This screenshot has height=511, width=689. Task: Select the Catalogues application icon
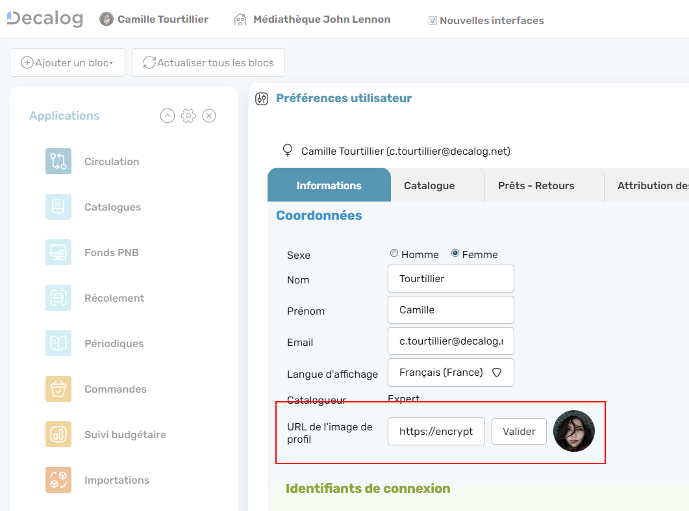(x=57, y=207)
